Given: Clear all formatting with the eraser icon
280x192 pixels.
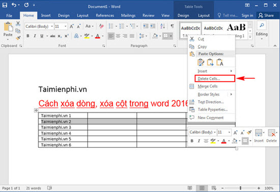Looking at the screenshot, I should 101,26.
